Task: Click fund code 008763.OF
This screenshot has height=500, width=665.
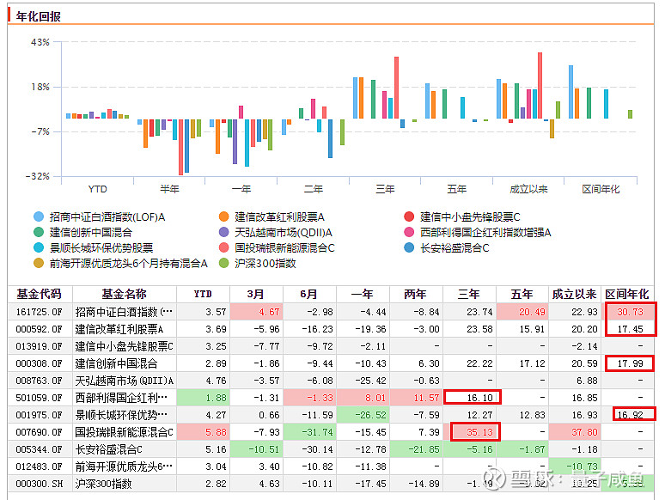Action: (x=39, y=381)
